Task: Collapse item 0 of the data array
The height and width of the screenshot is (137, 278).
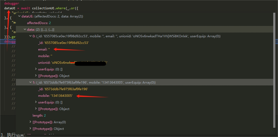Action: coord(30,36)
